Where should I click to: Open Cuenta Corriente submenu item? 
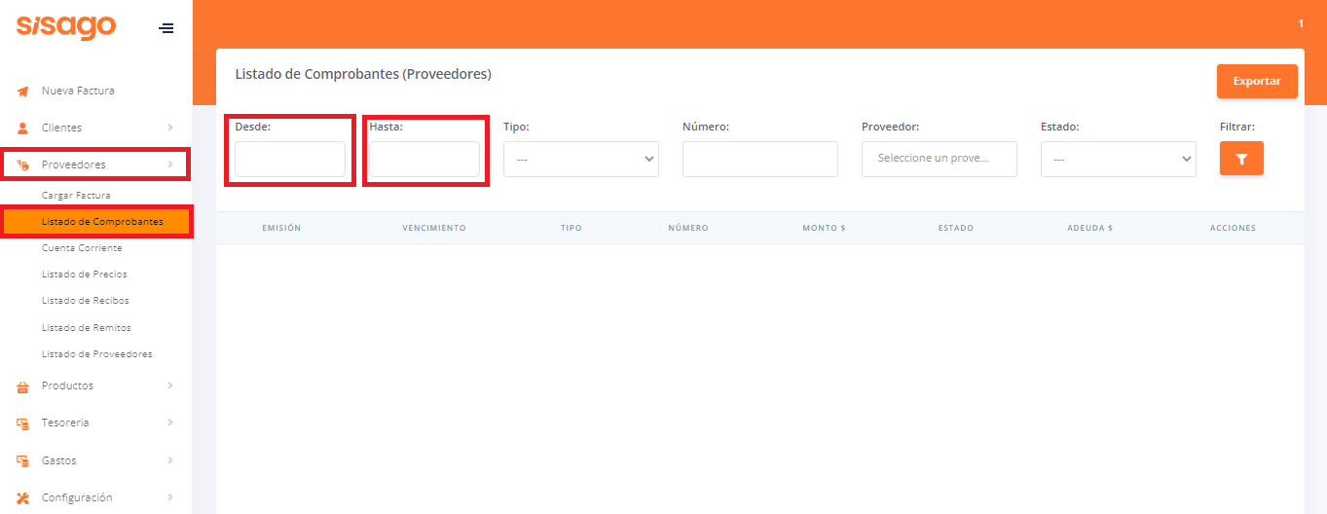pos(82,248)
